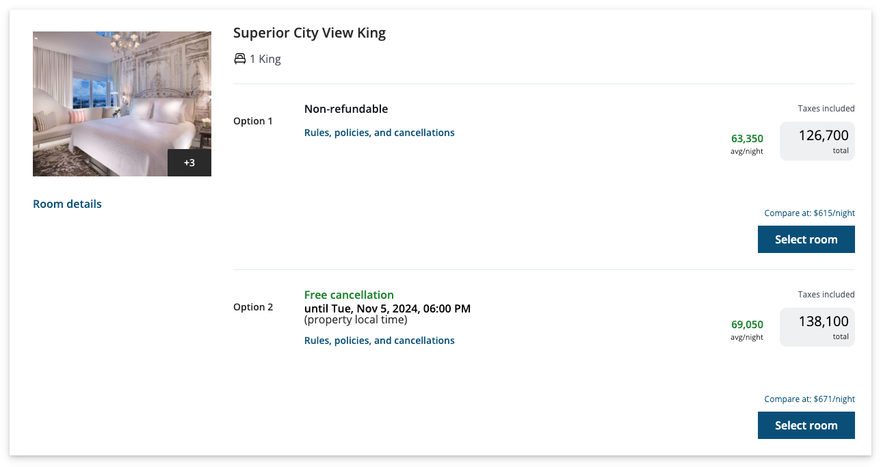Click the Non-refundable label
Viewport: 894px width, 467px height.
[x=346, y=109]
